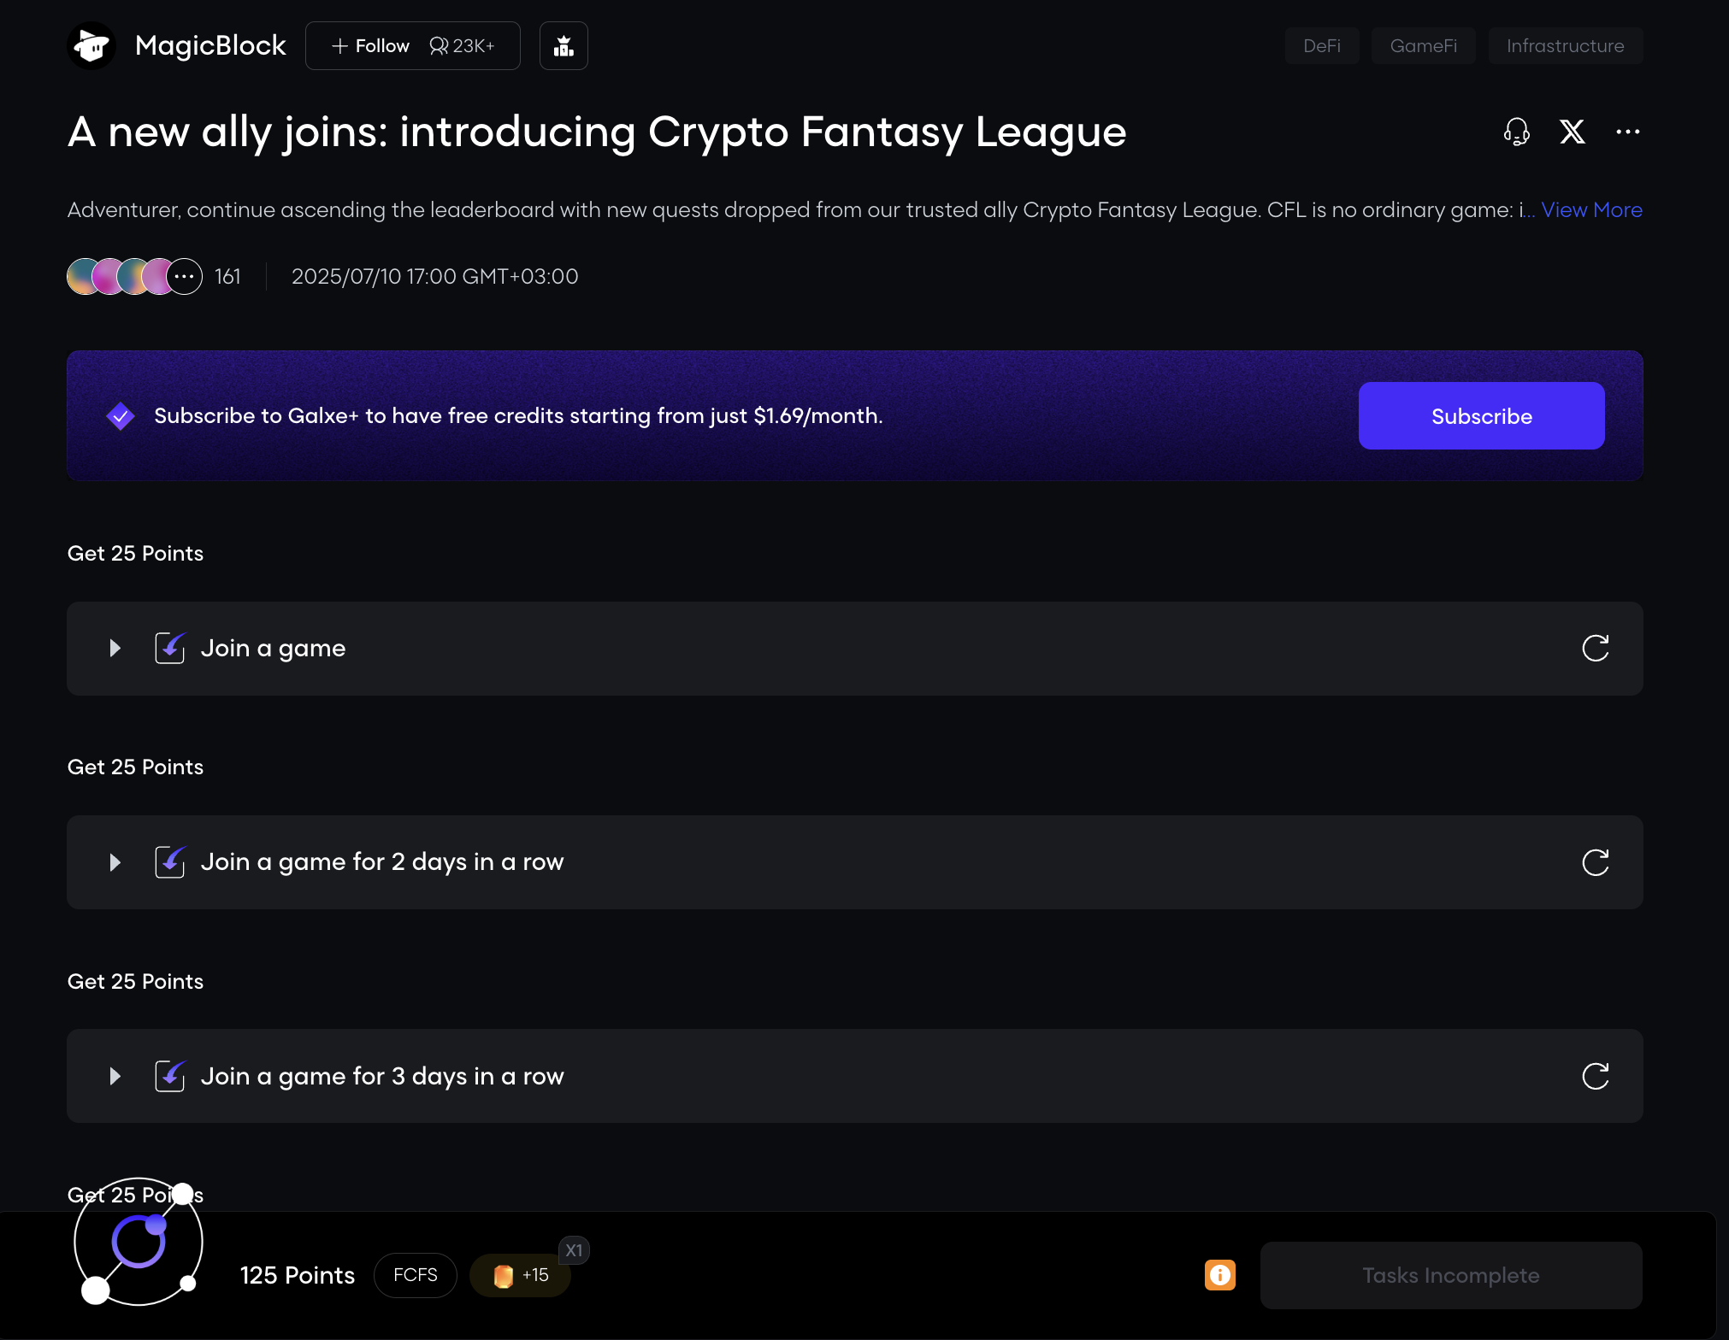Image resolution: width=1729 pixels, height=1340 pixels.
Task: Click the support headset icon
Action: click(1517, 132)
